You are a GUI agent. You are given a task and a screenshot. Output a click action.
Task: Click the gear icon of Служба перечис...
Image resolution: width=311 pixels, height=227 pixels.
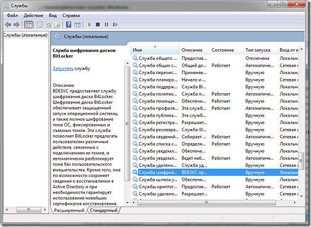(135, 72)
